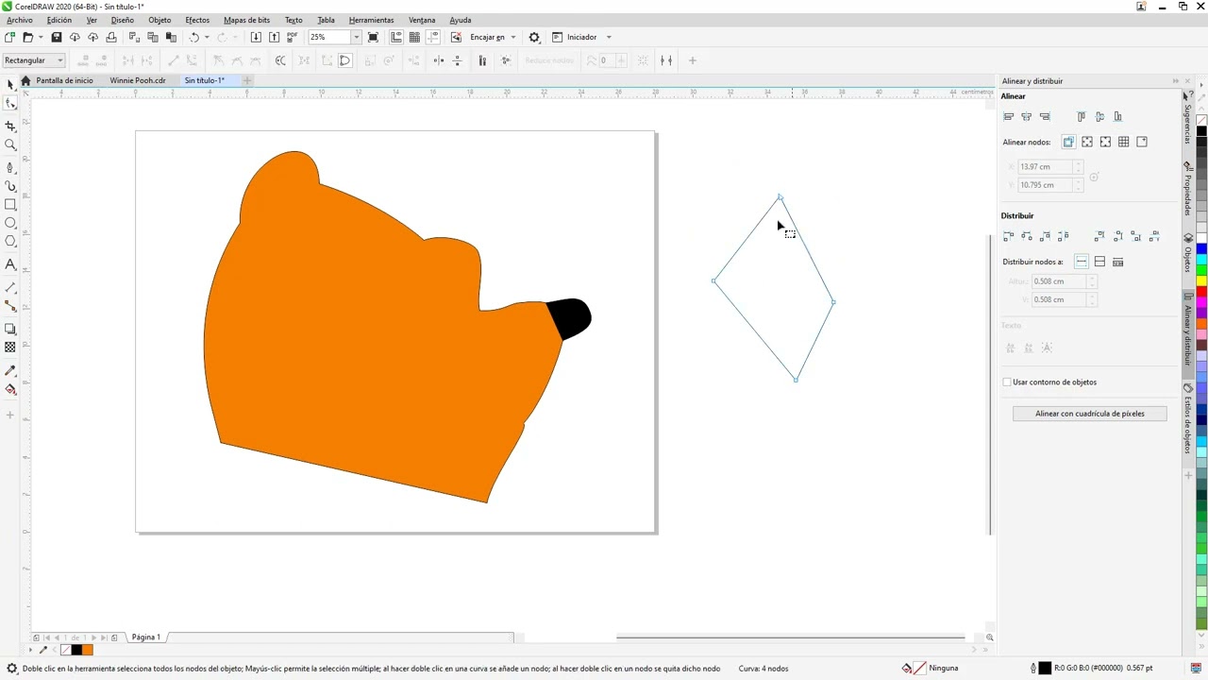Pick the yellow swatch in palette

pos(1202,280)
